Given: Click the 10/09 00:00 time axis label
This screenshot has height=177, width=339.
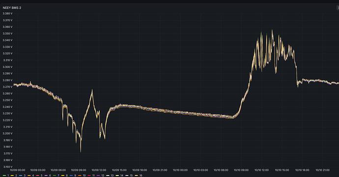Looking at the screenshot, I should coord(18,170).
